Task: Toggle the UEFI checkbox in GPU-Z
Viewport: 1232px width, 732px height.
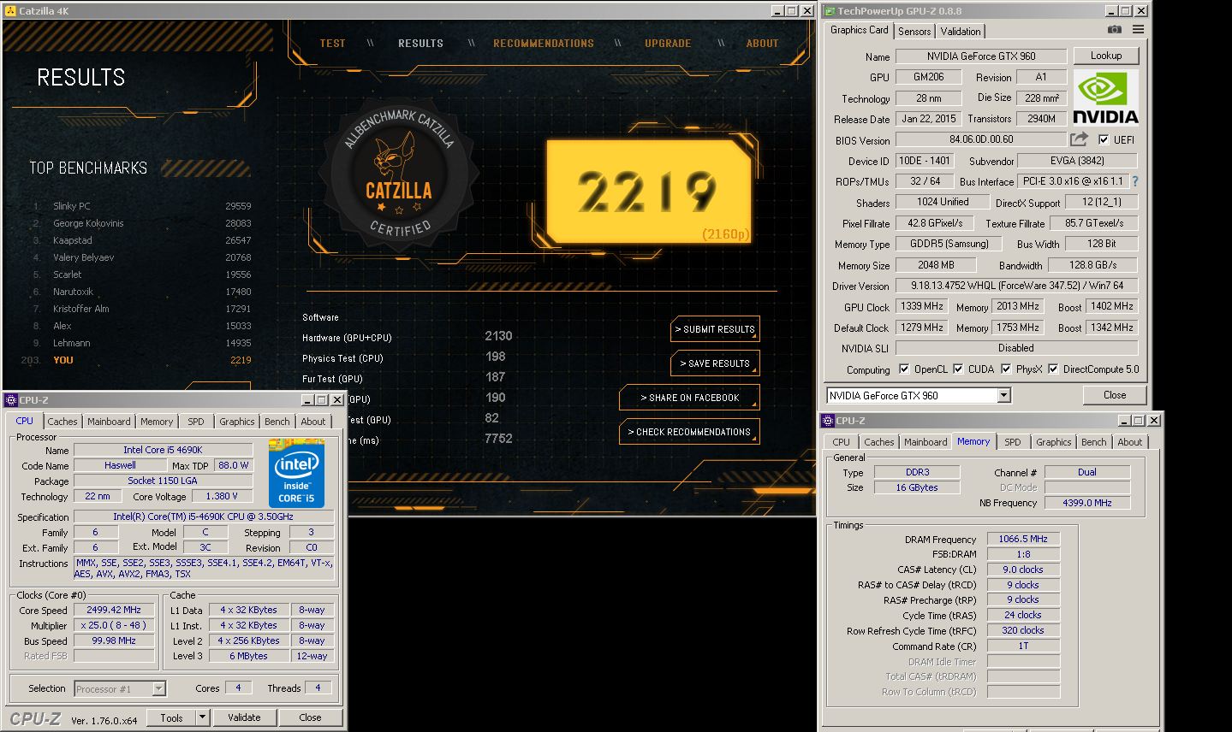Action: coord(1104,139)
